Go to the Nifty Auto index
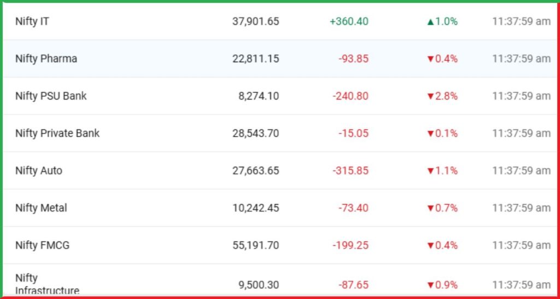The width and height of the screenshot is (560, 299). pyautogui.click(x=39, y=170)
